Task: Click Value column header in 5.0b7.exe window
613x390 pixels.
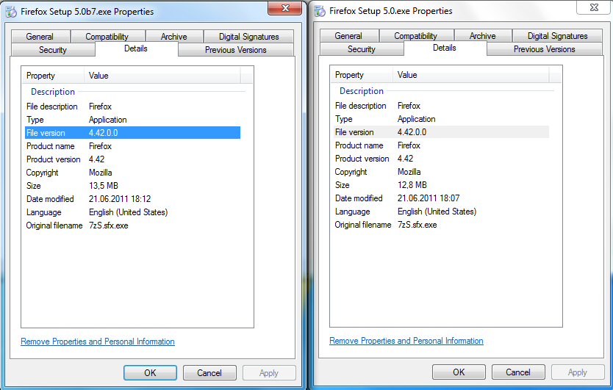Action: pyautogui.click(x=162, y=76)
